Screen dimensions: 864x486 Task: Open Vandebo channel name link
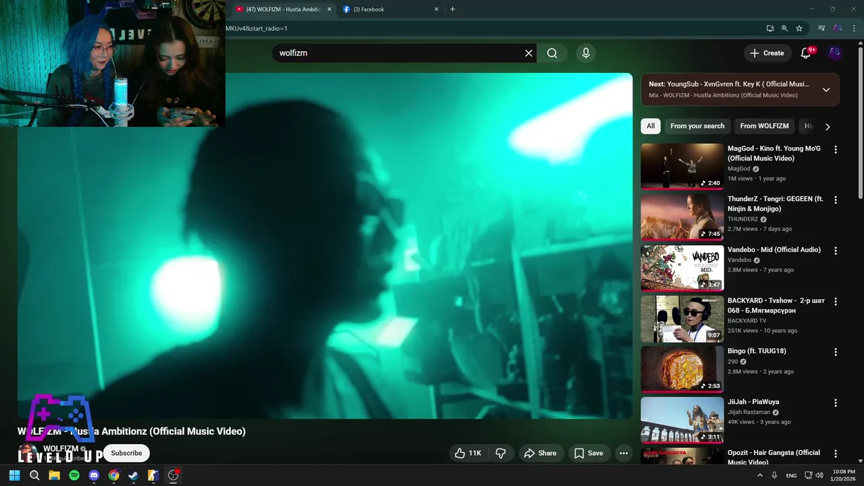739,260
